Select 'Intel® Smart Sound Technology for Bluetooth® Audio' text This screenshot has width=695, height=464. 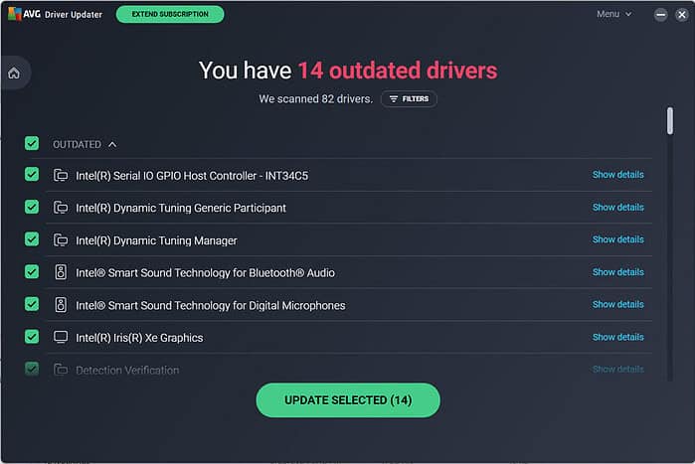point(205,272)
